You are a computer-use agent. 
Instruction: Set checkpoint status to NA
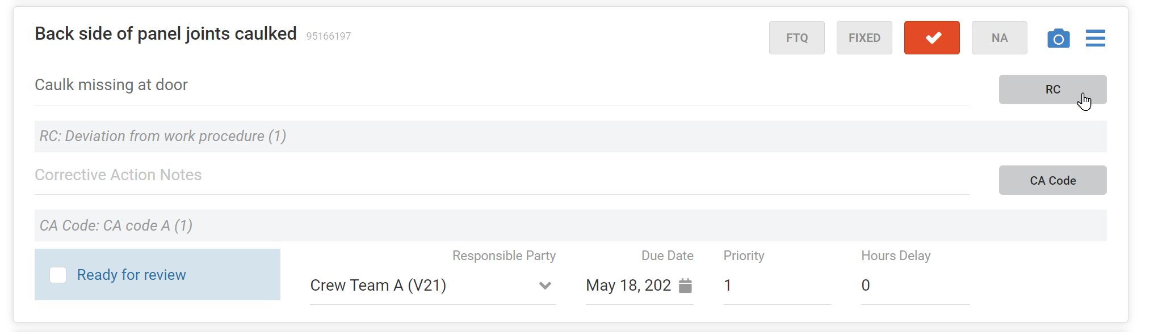pos(999,38)
